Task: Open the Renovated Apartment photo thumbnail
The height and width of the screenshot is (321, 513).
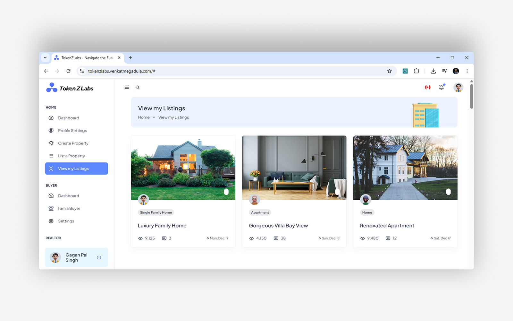Action: (x=405, y=168)
